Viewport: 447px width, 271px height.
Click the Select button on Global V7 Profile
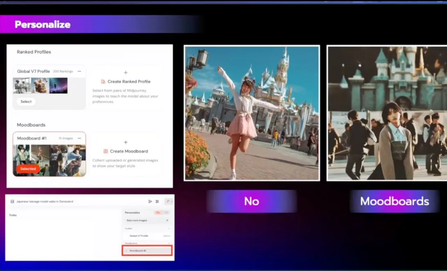(26, 102)
